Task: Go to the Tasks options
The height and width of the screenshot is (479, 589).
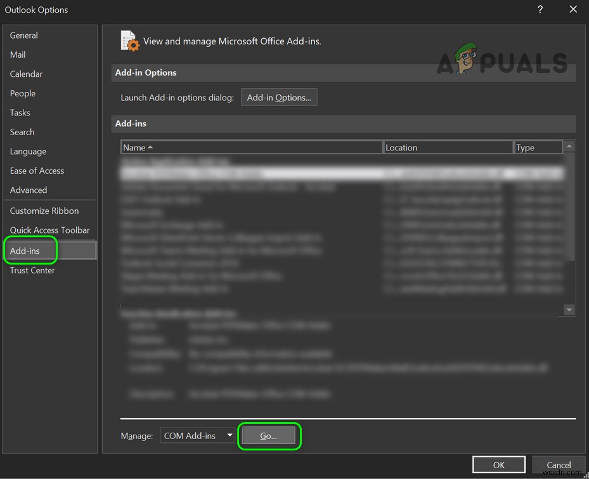Action: tap(20, 113)
